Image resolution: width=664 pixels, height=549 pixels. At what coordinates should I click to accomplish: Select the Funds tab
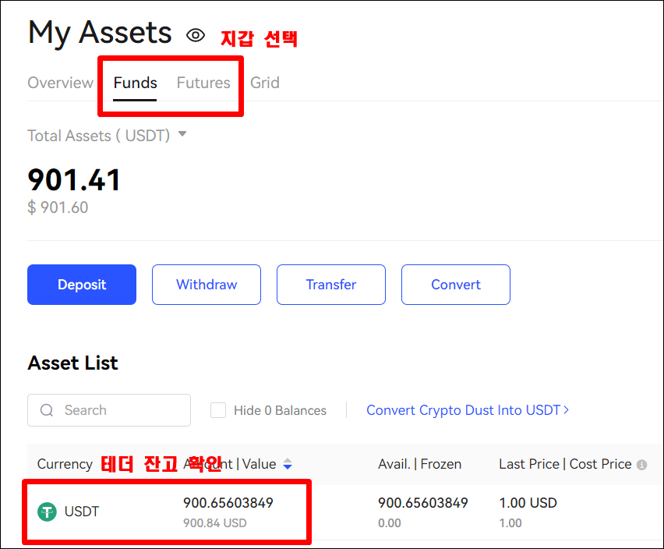[x=135, y=83]
